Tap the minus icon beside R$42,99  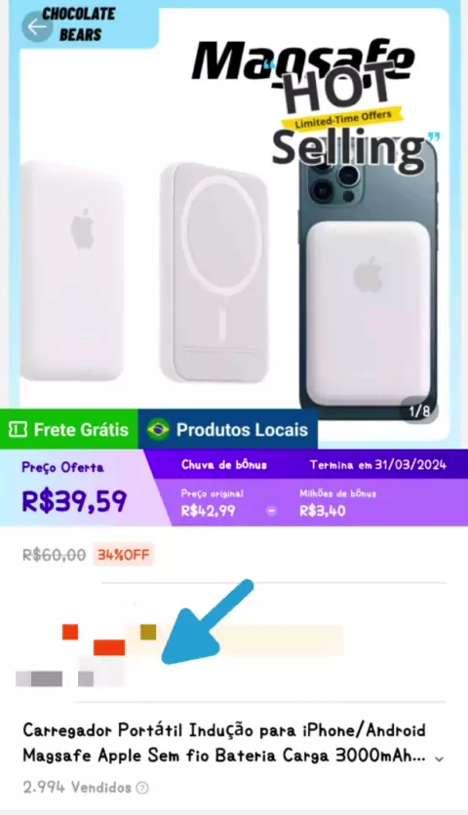click(271, 511)
